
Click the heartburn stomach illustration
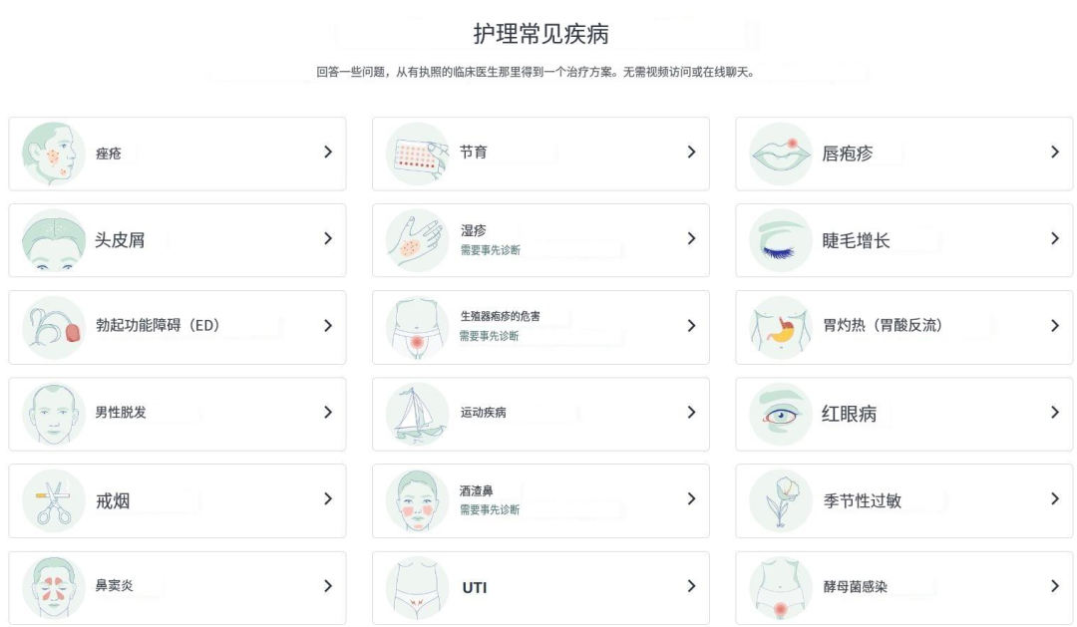(780, 328)
